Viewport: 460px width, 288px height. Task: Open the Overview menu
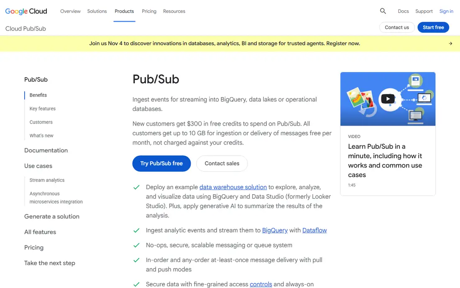(70, 11)
